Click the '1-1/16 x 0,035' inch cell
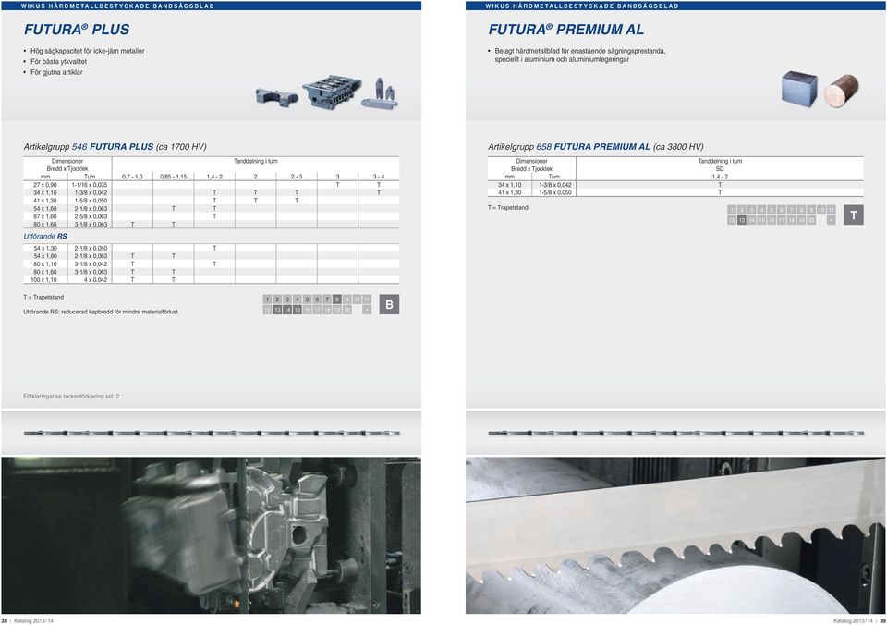887x625 pixels. click(x=90, y=185)
